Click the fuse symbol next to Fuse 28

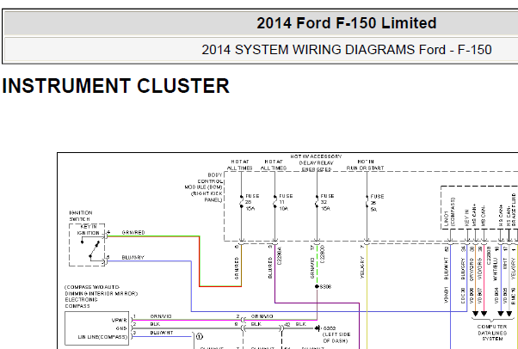[x=242, y=202]
